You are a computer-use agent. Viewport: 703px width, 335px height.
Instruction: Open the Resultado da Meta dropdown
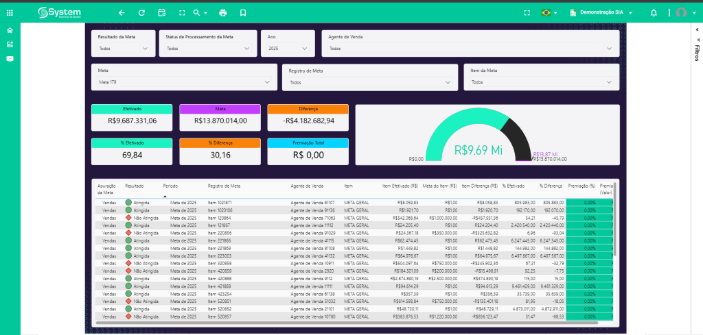pyautogui.click(x=123, y=49)
